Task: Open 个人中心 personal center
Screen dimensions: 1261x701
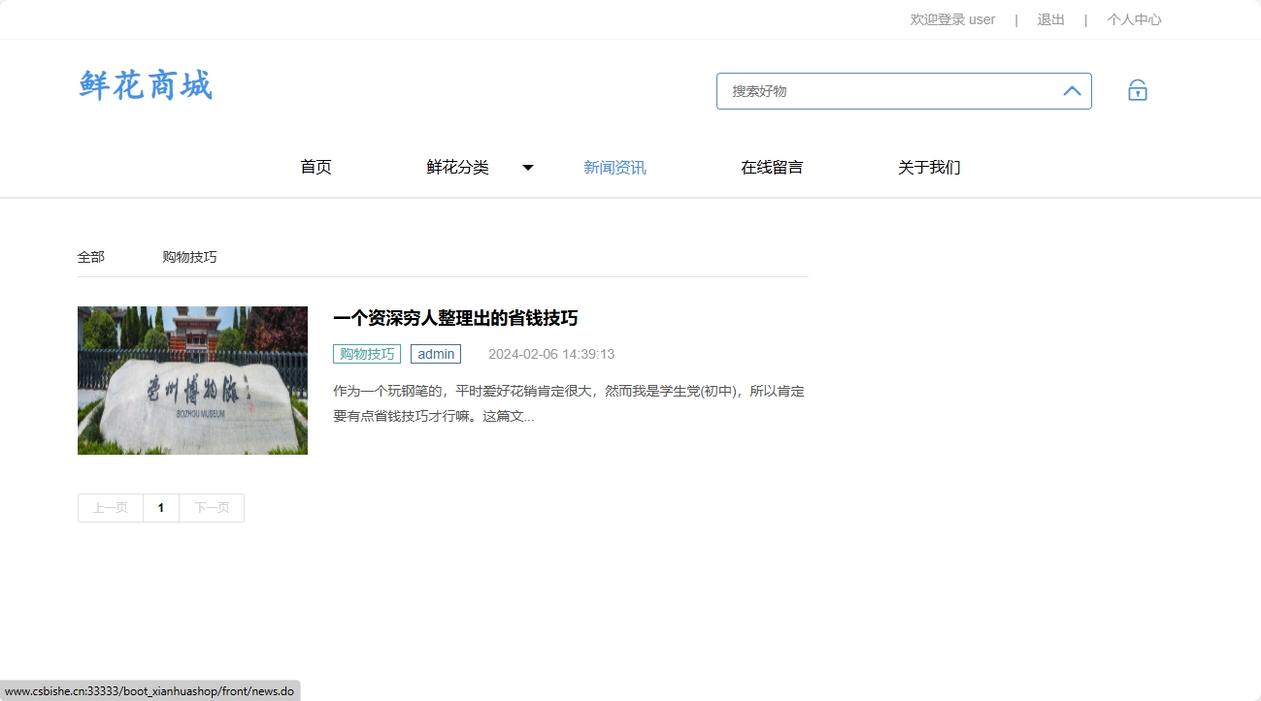Action: (x=1134, y=19)
